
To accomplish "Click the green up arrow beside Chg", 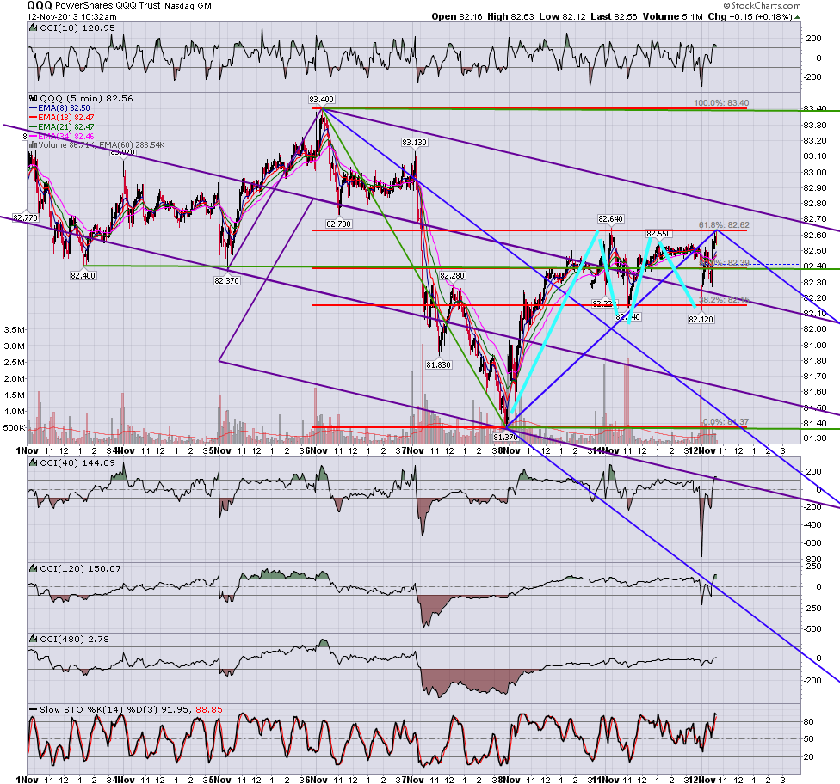I will point(797,17).
